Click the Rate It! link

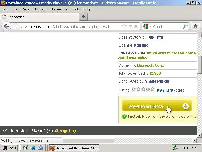(x=163, y=90)
